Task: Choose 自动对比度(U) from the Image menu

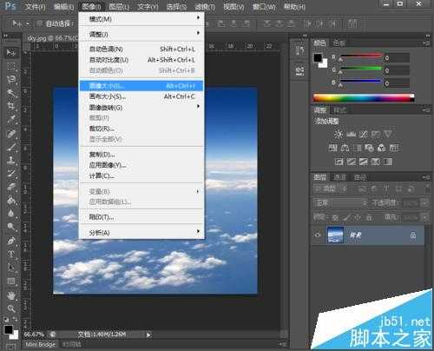Action: (141, 60)
